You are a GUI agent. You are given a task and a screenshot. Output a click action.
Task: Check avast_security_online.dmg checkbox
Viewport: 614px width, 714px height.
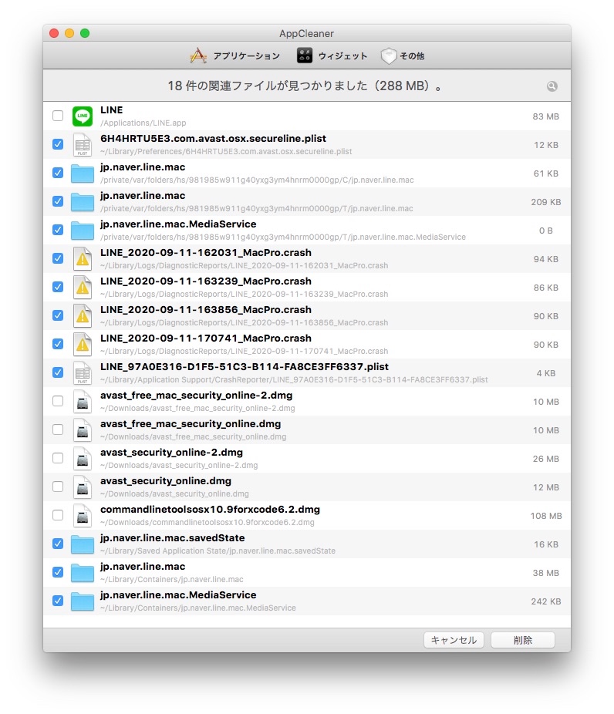point(58,487)
